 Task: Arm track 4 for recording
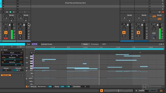[x=20, y=38]
